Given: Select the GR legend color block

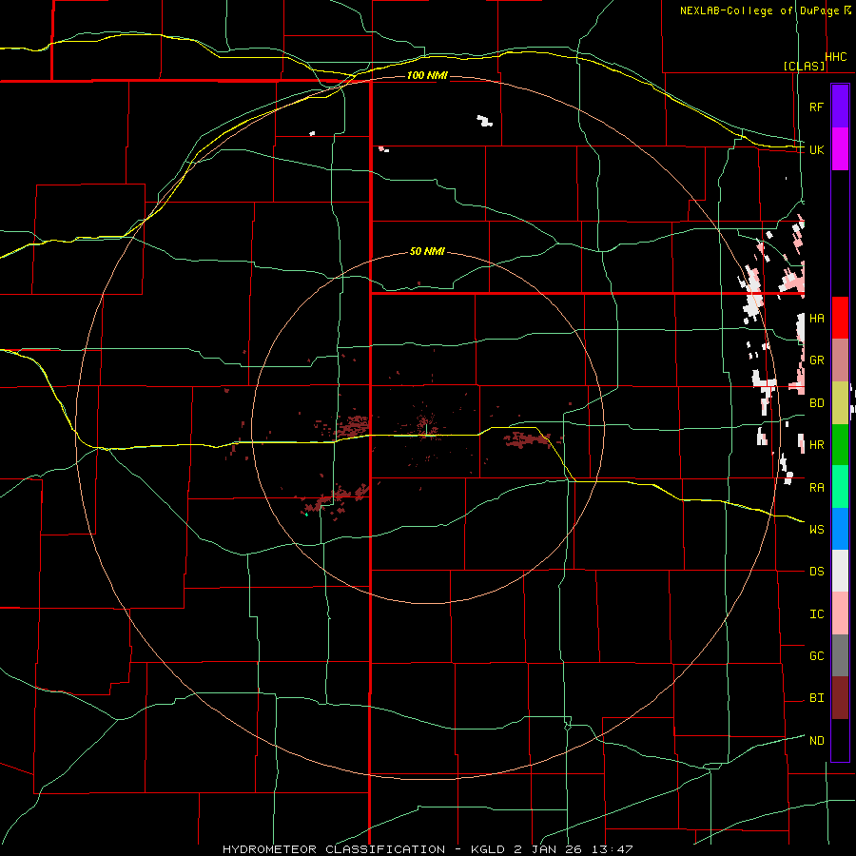Looking at the screenshot, I should (840, 360).
